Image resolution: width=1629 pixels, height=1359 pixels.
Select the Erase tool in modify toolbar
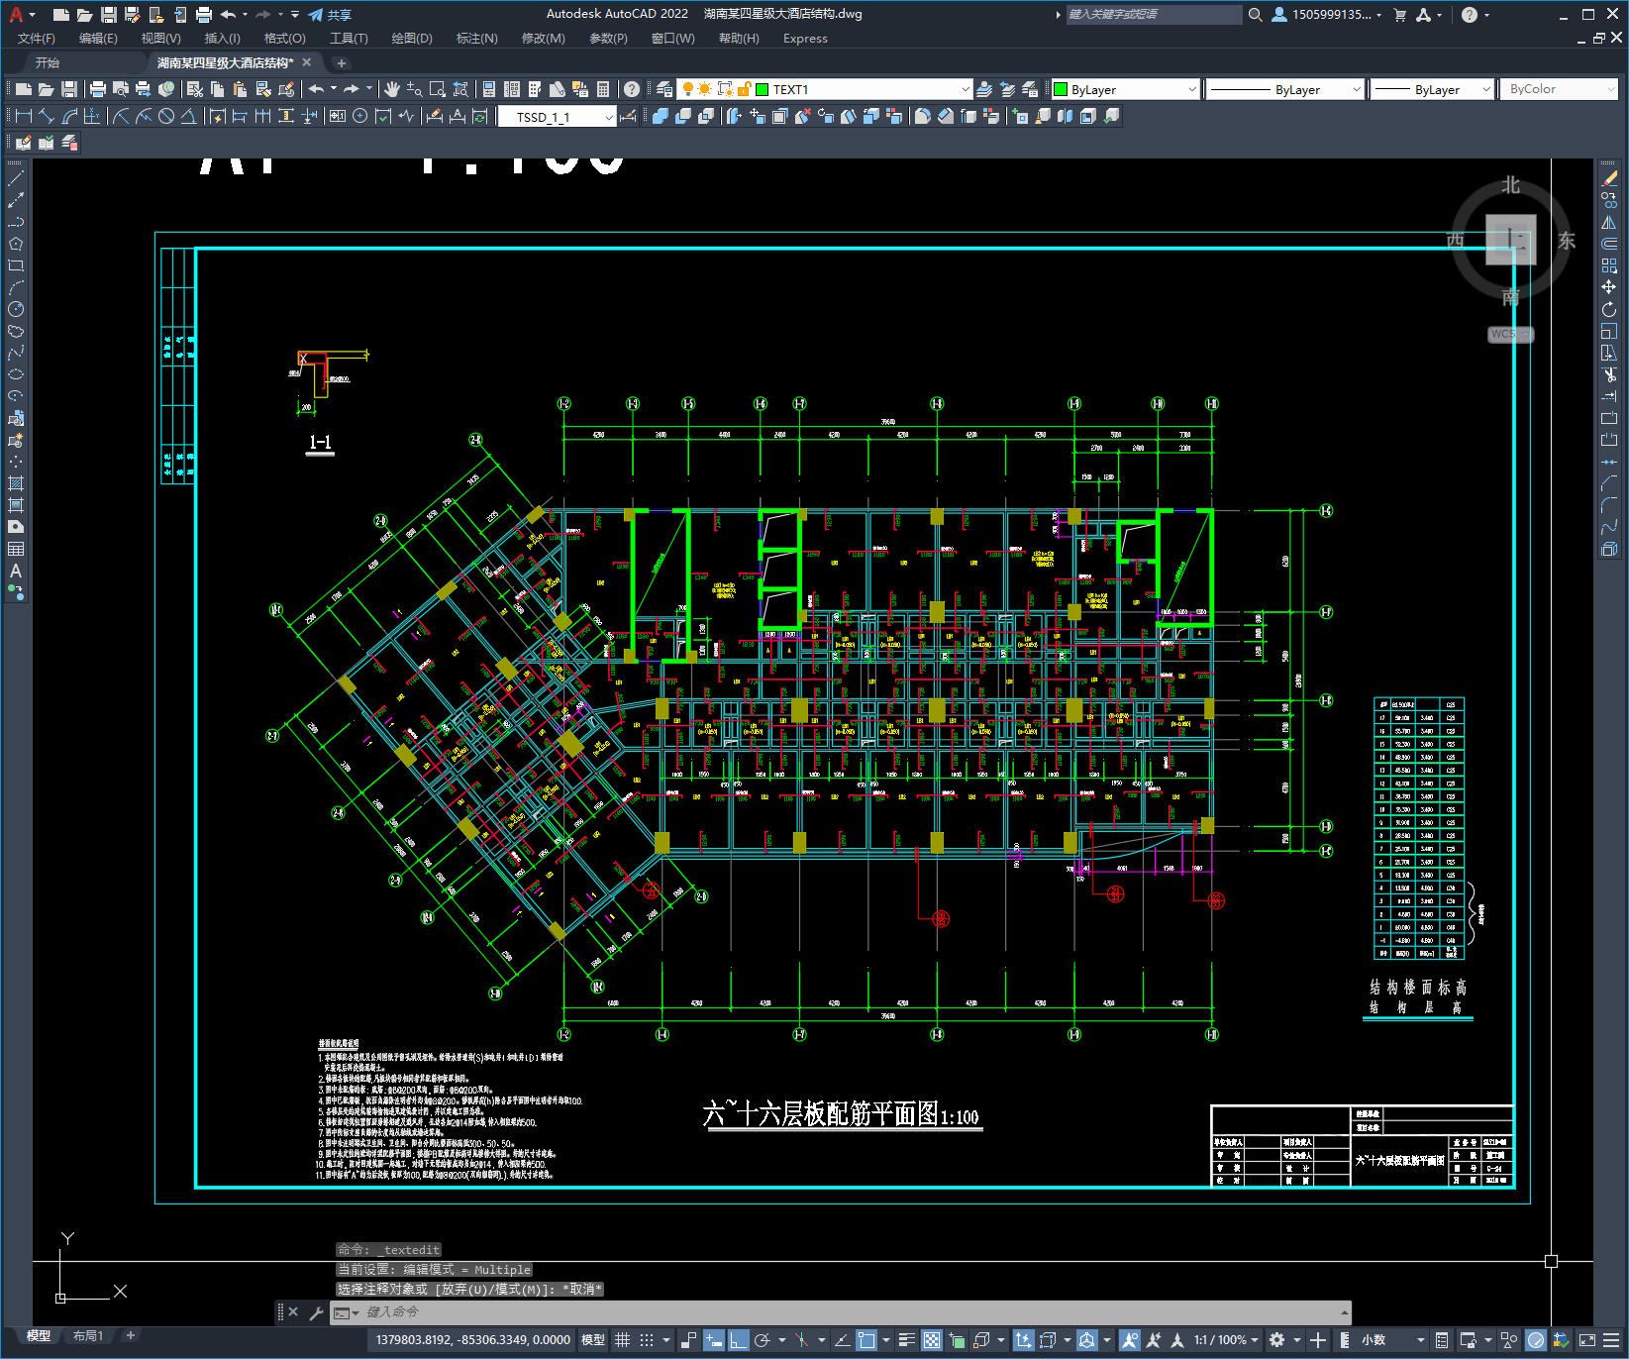tap(1609, 178)
